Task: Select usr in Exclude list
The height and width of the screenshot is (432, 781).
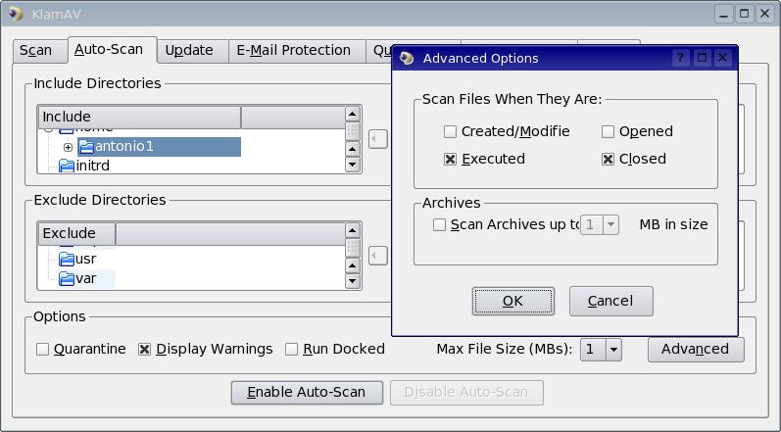Action: coord(85,259)
